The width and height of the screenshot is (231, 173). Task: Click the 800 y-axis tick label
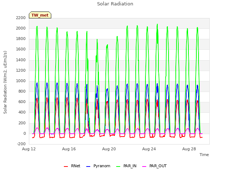point(22,92)
